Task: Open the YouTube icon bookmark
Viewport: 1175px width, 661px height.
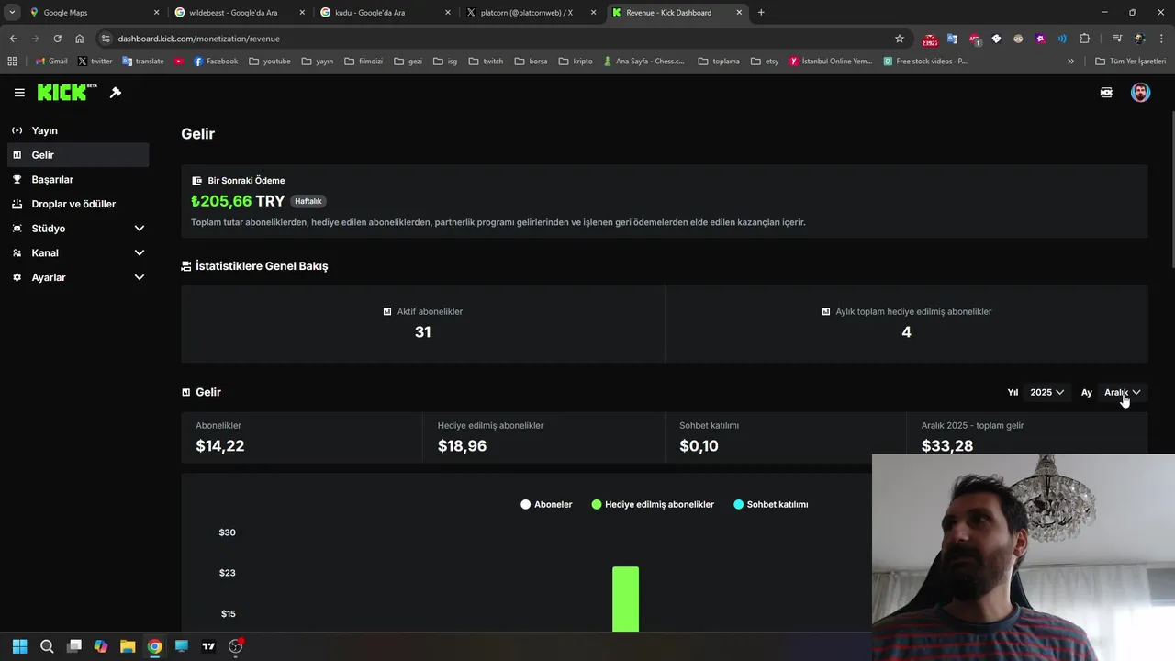Action: pyautogui.click(x=179, y=62)
